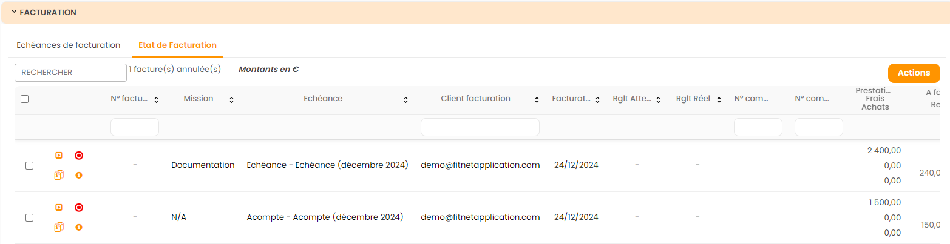
Task: Switch to the Echéances de facturation tab
Action: pyautogui.click(x=68, y=45)
